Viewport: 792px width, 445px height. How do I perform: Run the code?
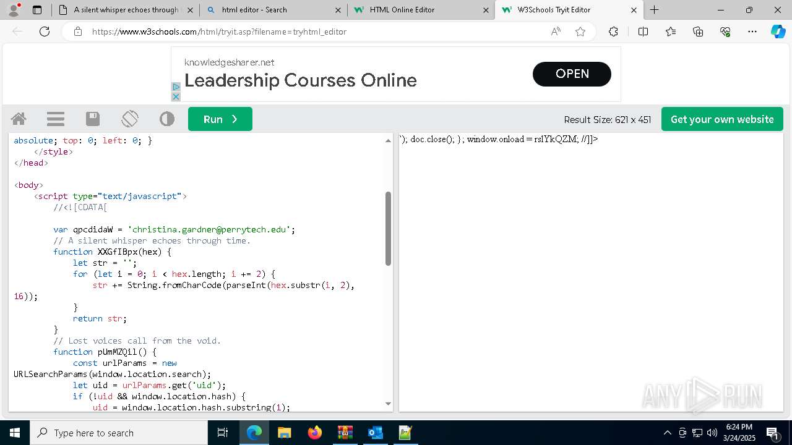(220, 119)
